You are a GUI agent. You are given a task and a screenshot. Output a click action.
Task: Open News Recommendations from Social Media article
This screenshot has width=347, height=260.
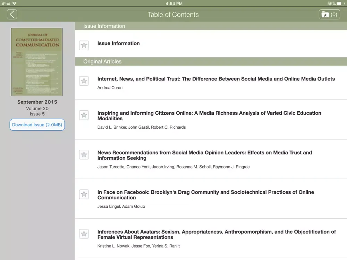pos(205,155)
